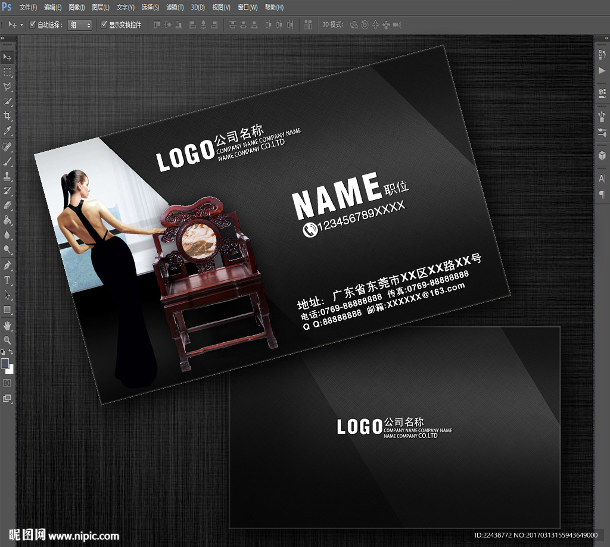Select the History Brush tool
The height and width of the screenshot is (547, 610).
[7, 190]
